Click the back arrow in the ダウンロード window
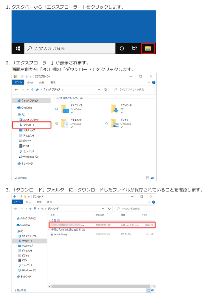The height and width of the screenshot is (296, 210). tap(16, 209)
